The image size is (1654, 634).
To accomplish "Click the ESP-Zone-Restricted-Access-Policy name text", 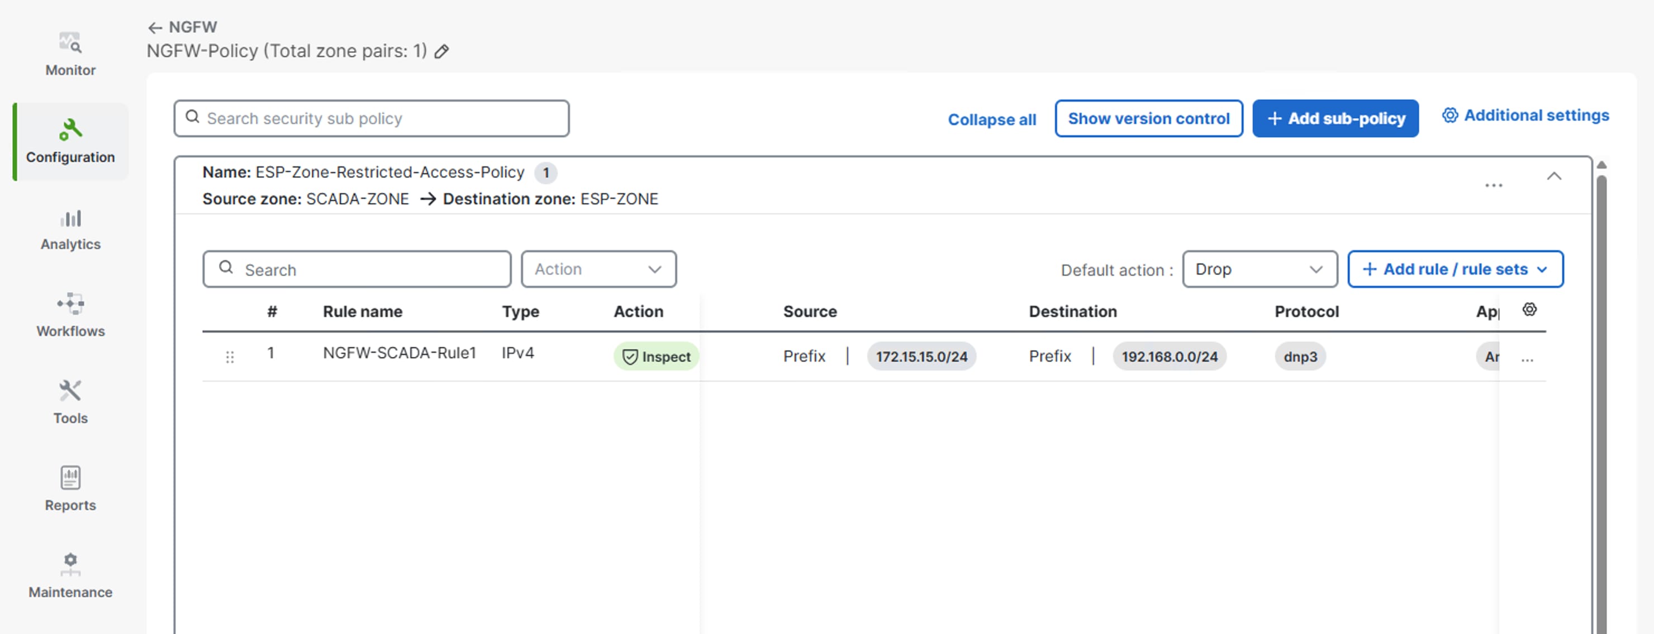I will (x=389, y=172).
